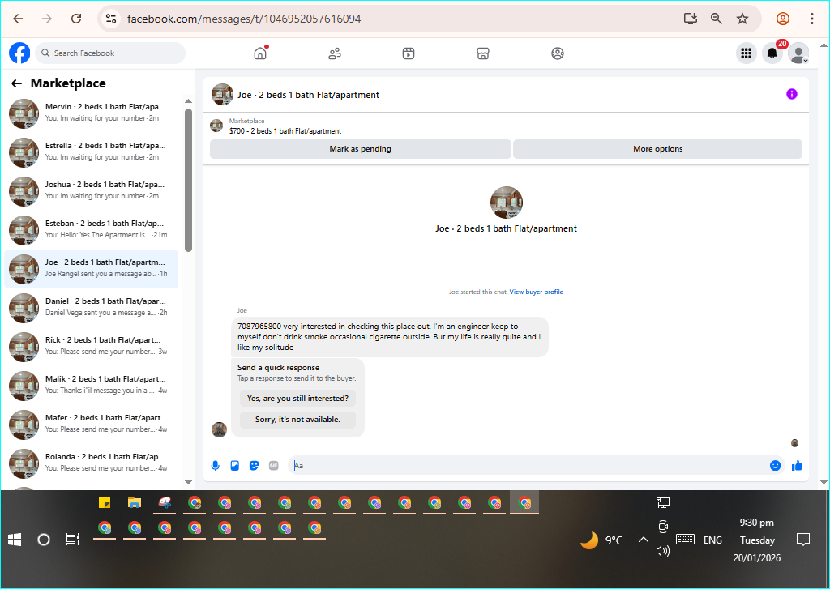Open File Explorer from taskbar
Viewport: 830px width, 589px height.
tap(135, 502)
